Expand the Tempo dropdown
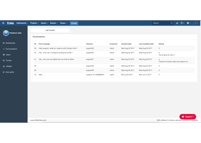Viewport: 201px width, 143px height. [x=63, y=23]
